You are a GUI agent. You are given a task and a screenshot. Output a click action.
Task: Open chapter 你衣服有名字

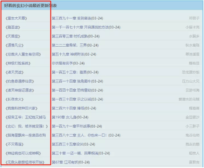pyautogui.click(x=68, y=63)
